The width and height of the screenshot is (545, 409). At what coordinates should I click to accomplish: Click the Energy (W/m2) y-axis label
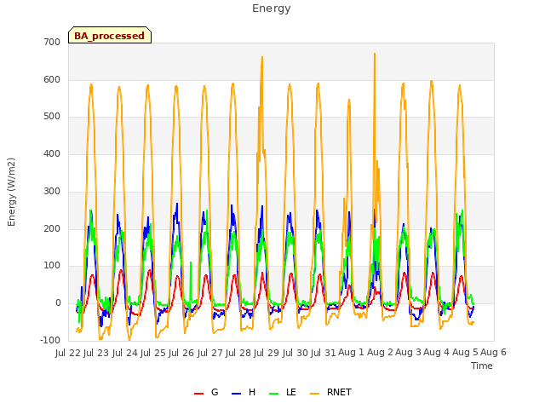[x=11, y=192]
